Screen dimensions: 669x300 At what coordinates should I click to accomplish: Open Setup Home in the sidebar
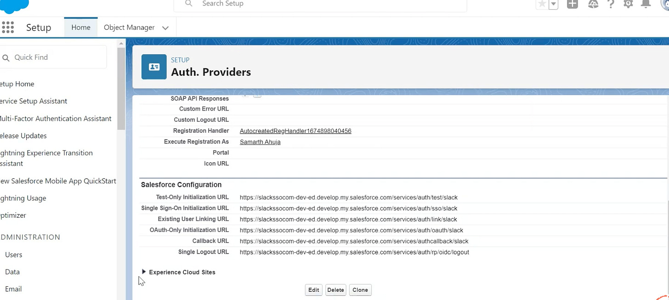[17, 84]
